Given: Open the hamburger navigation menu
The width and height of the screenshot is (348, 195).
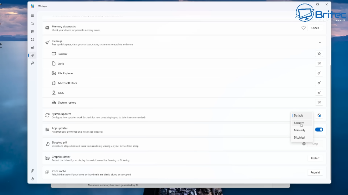Looking at the screenshot, I should [x=32, y=16].
